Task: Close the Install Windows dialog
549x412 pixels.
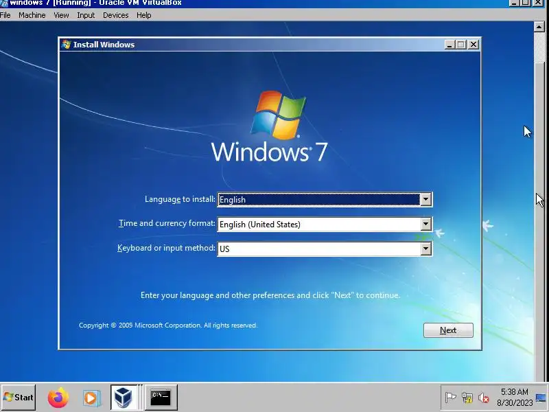Action: click(x=474, y=45)
